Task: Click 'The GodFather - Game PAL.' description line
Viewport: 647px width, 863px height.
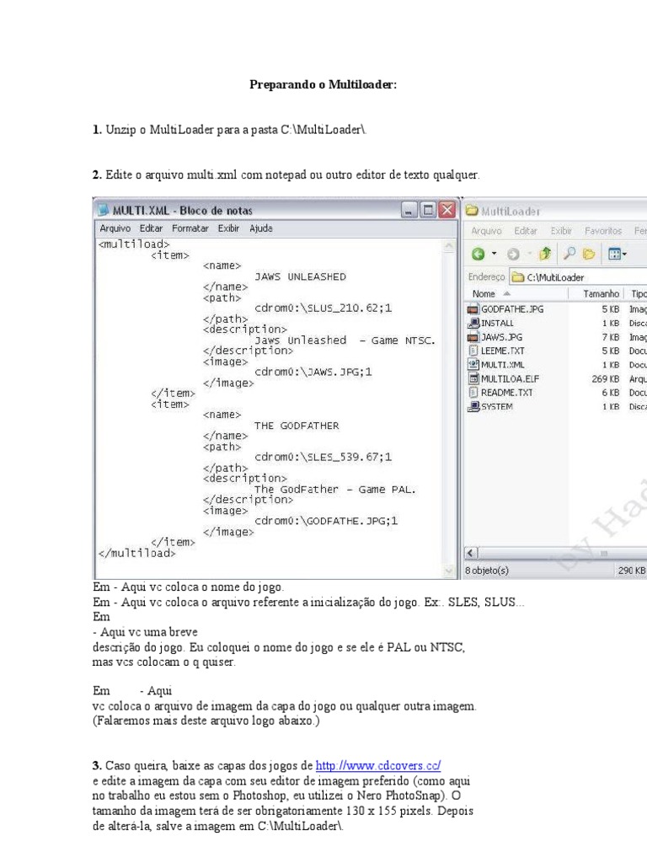Action: tap(335, 490)
